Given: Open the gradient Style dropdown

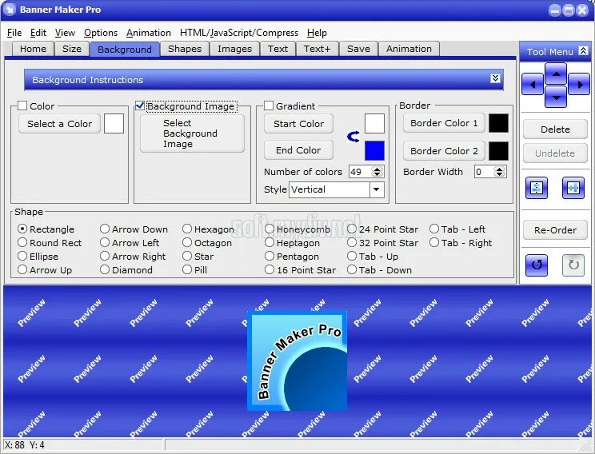Looking at the screenshot, I should pyautogui.click(x=377, y=189).
